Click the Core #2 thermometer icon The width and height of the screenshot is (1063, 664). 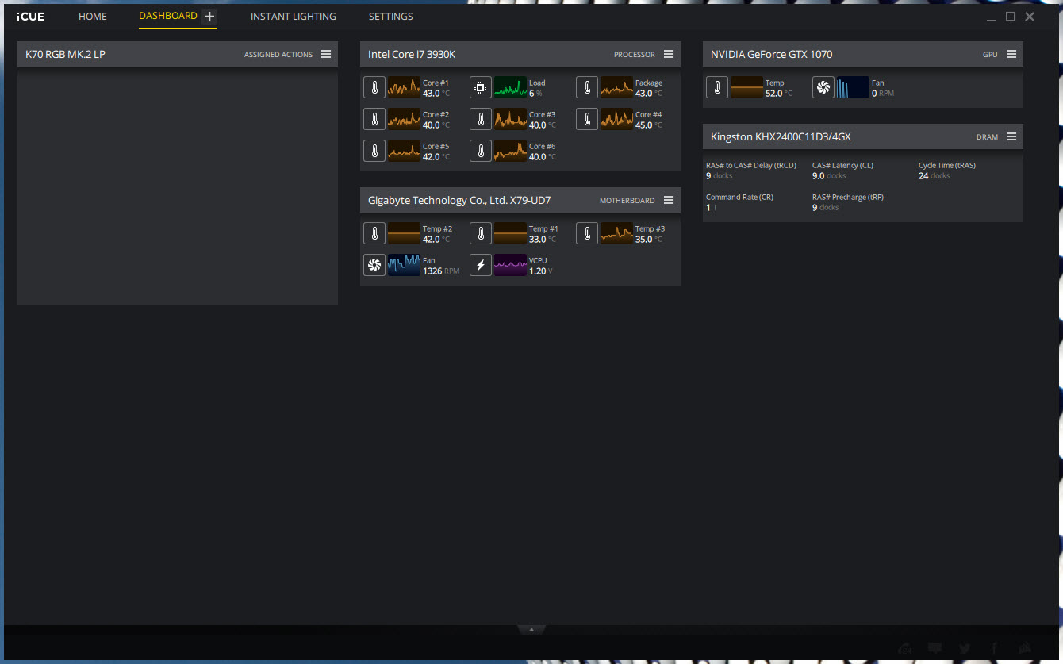pyautogui.click(x=374, y=119)
